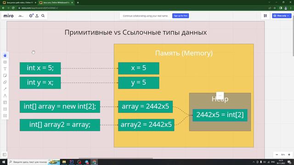Select the frame tool
Viewport: 294px width, 165px height.
coord(5,109)
